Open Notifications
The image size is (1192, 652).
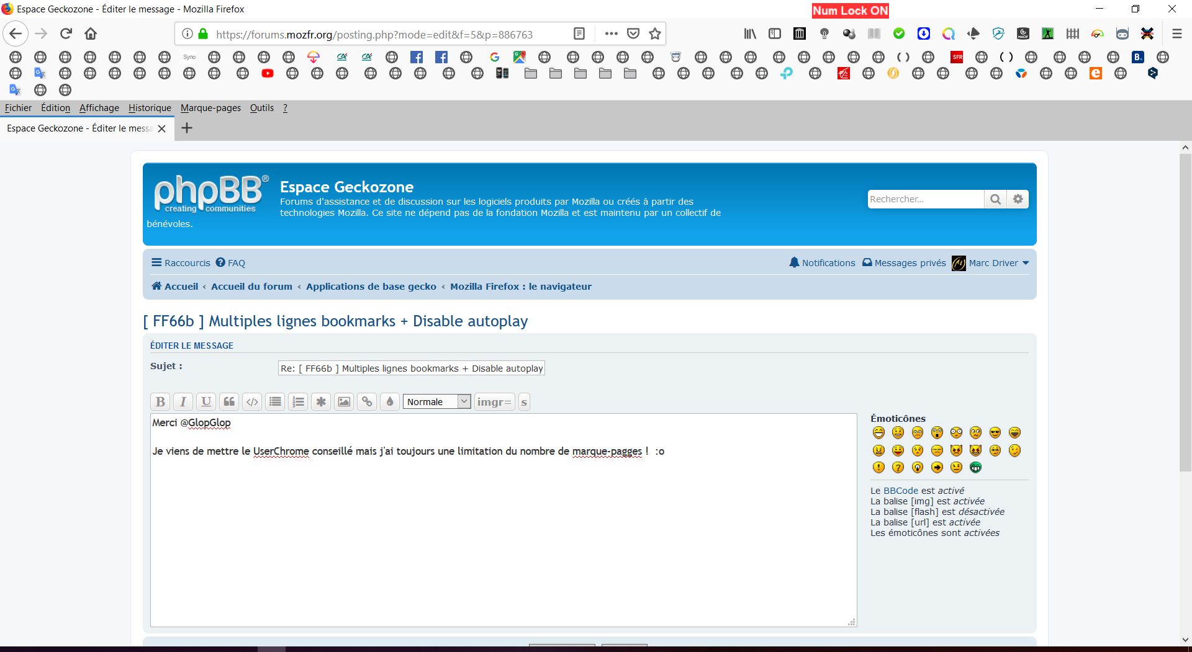[x=822, y=263]
